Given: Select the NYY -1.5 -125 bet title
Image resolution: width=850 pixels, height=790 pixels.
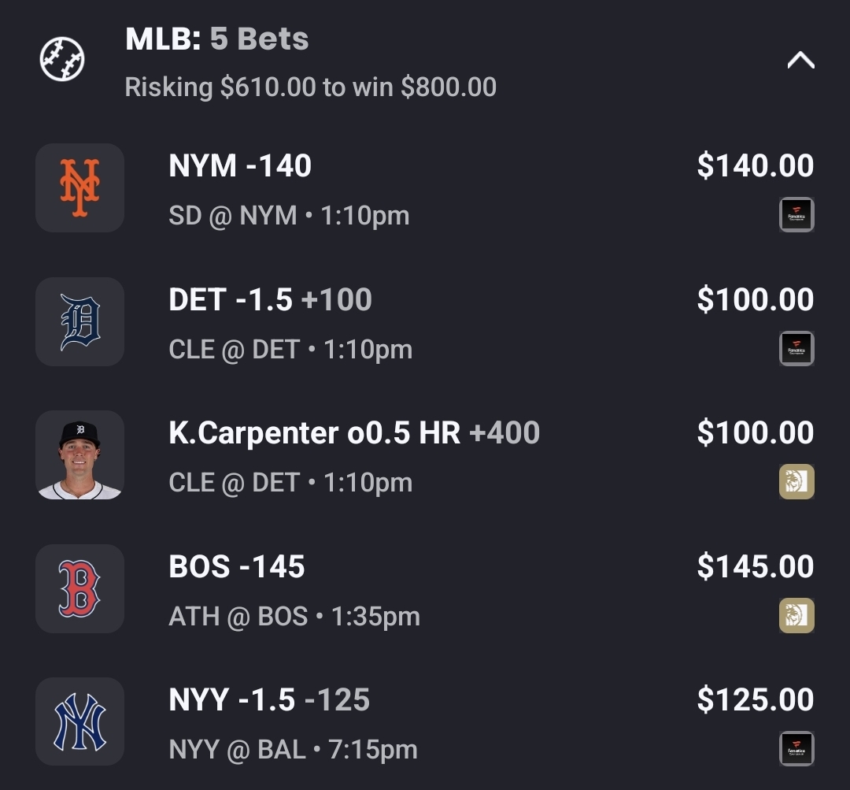Looking at the screenshot, I should click(x=269, y=700).
